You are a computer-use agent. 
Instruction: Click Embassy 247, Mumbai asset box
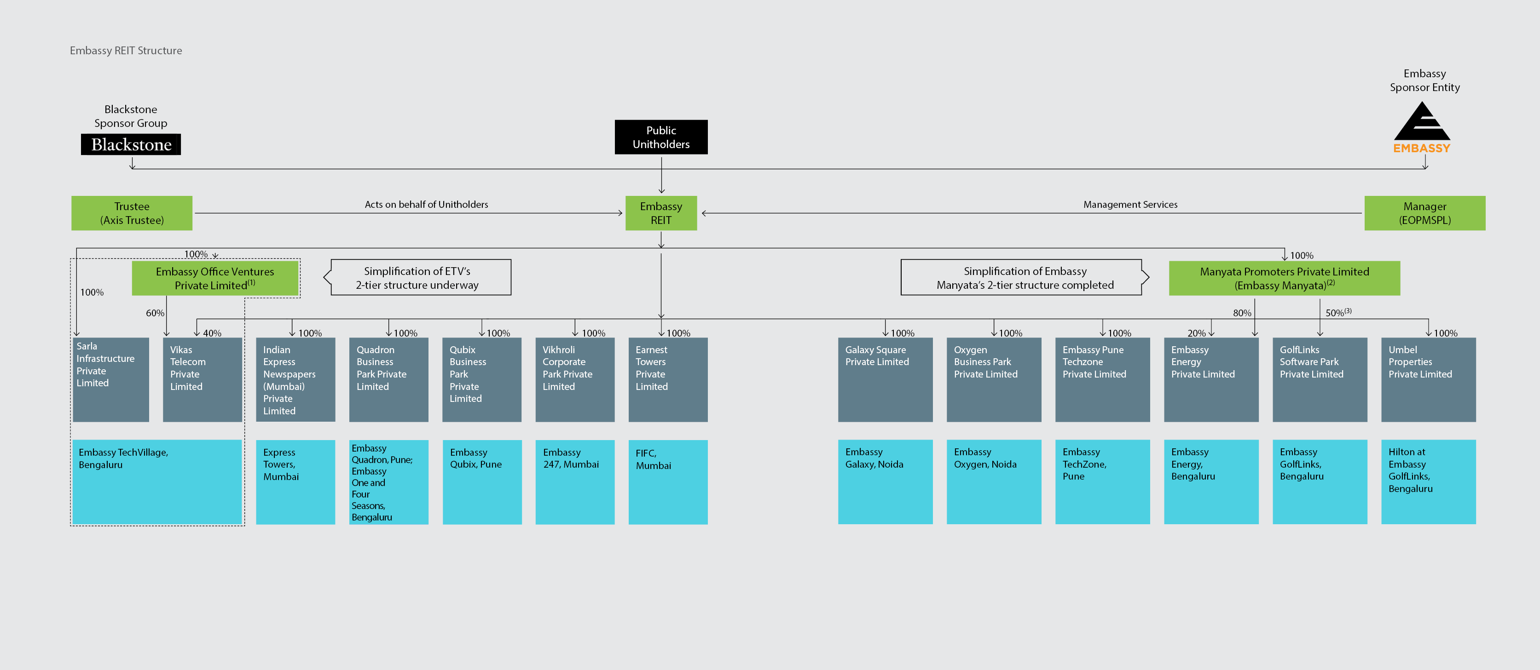click(x=575, y=482)
